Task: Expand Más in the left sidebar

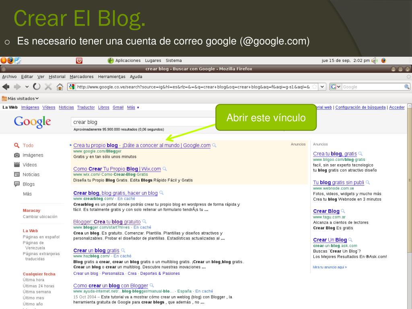Action: click(27, 194)
